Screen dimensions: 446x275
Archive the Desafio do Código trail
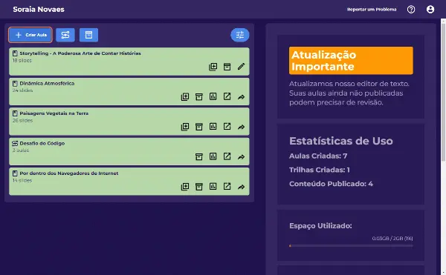(199, 156)
